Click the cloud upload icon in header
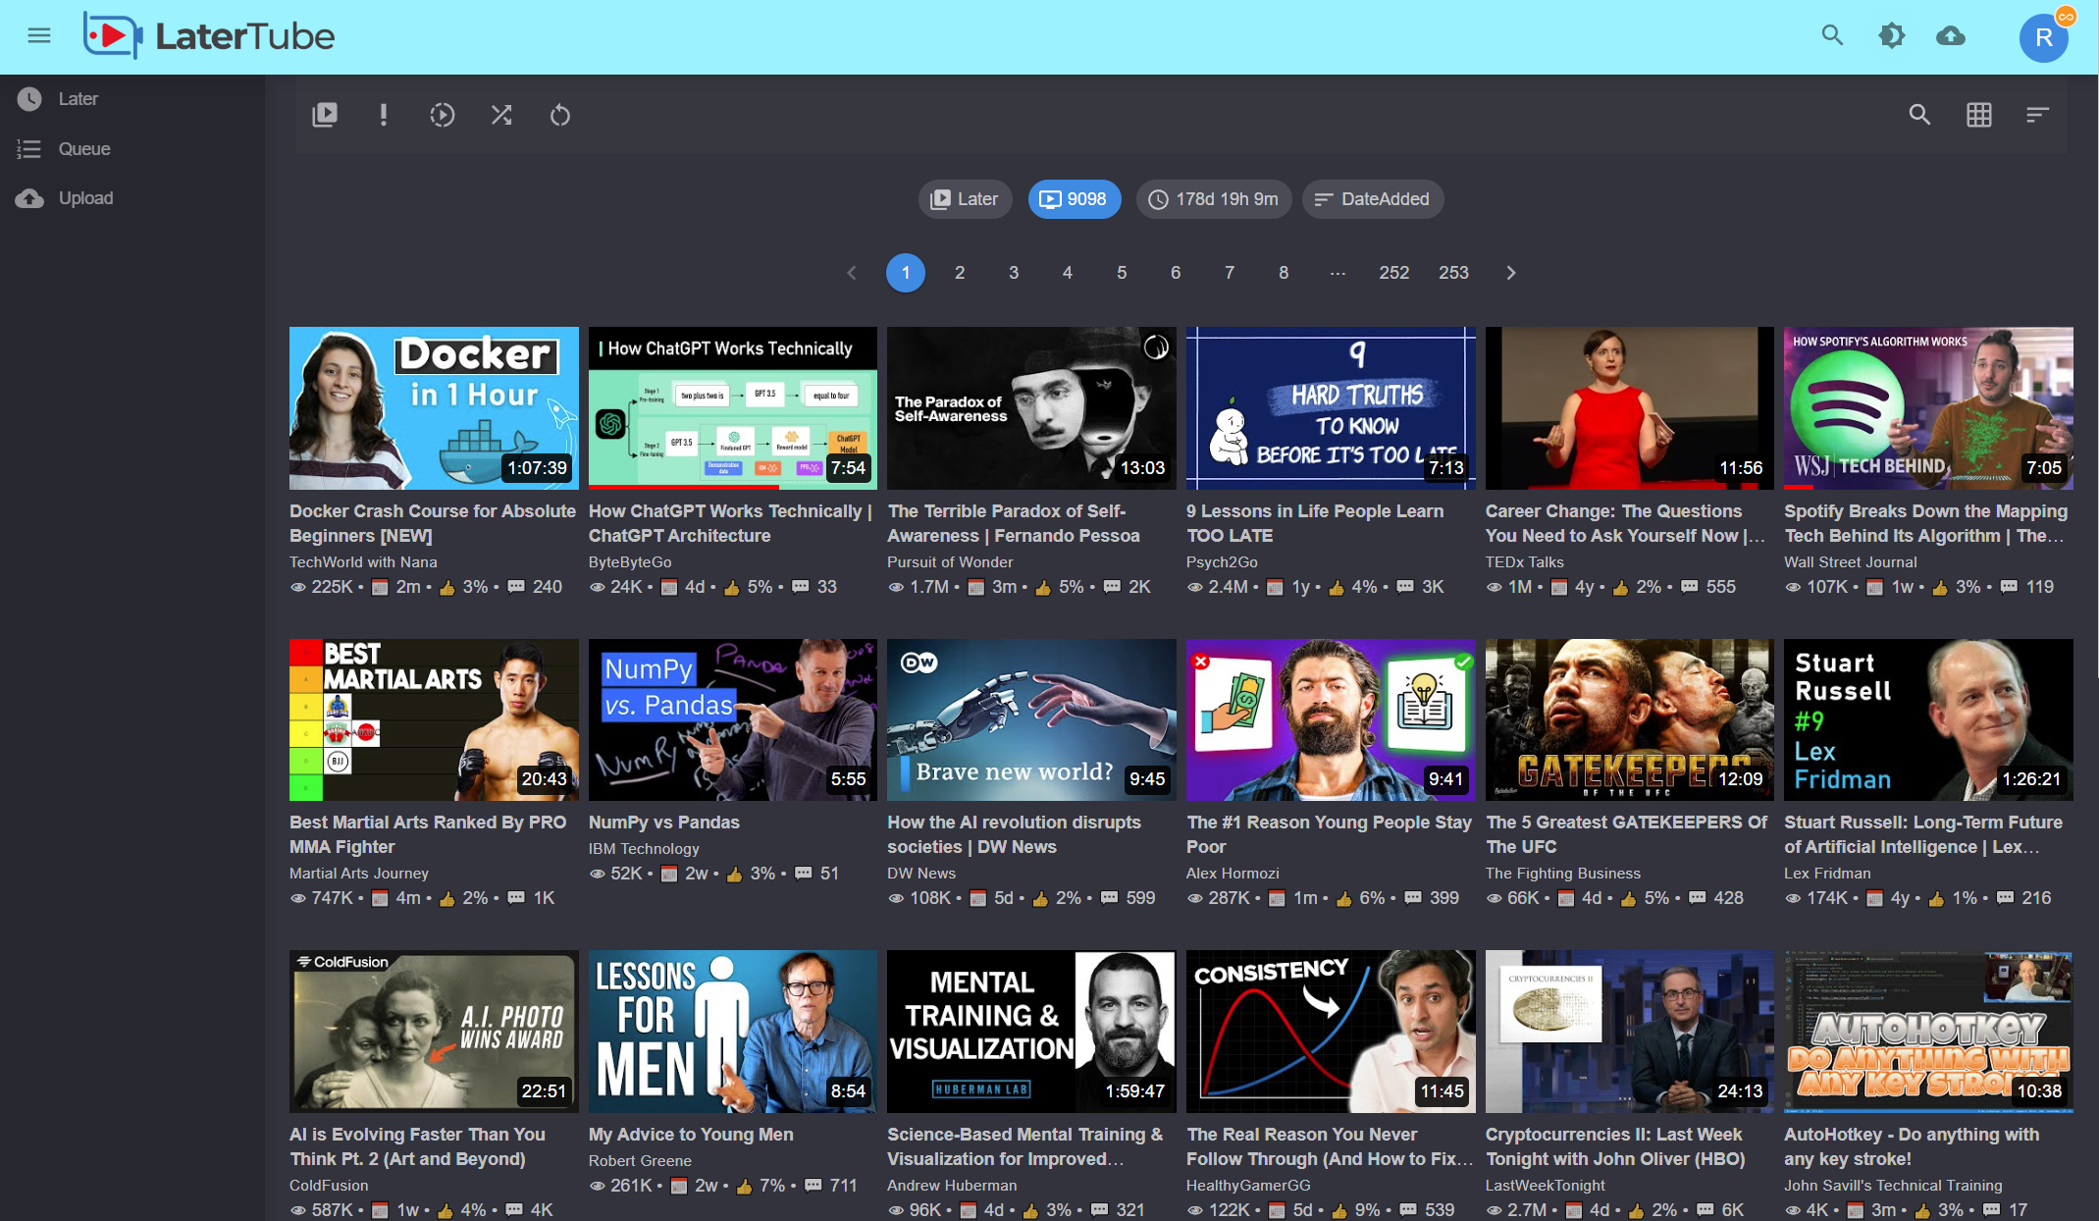The height and width of the screenshot is (1221, 2099). point(1951,36)
